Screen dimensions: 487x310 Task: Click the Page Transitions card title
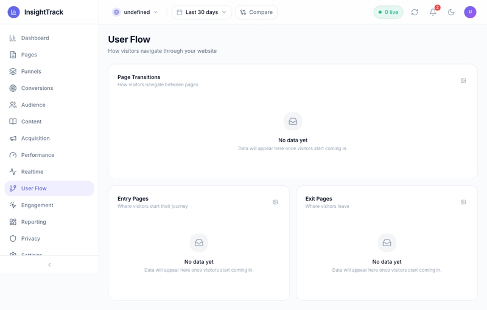click(139, 77)
